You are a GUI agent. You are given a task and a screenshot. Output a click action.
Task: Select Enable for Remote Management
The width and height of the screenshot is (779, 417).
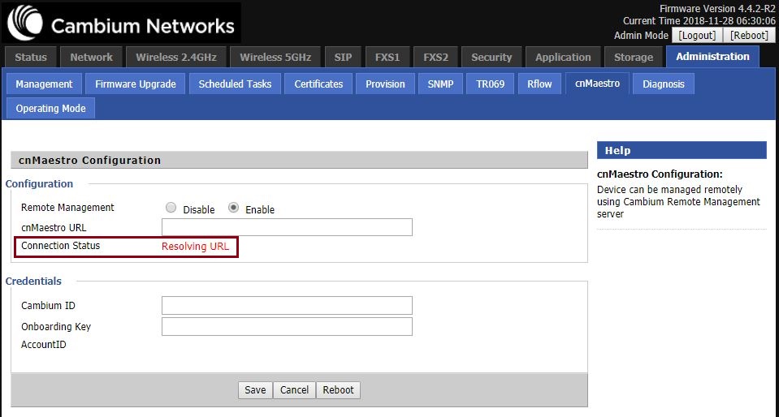coord(233,208)
